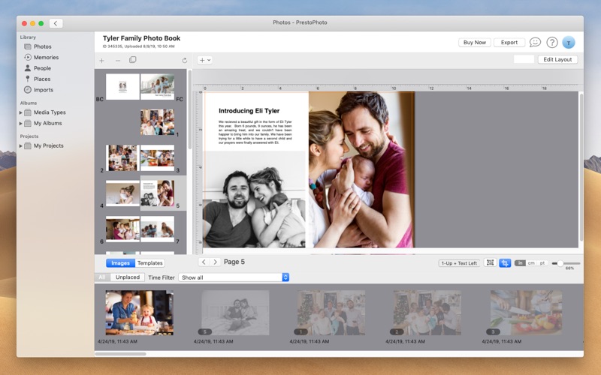
Task: Click the refresh pages icon
Action: tap(185, 60)
